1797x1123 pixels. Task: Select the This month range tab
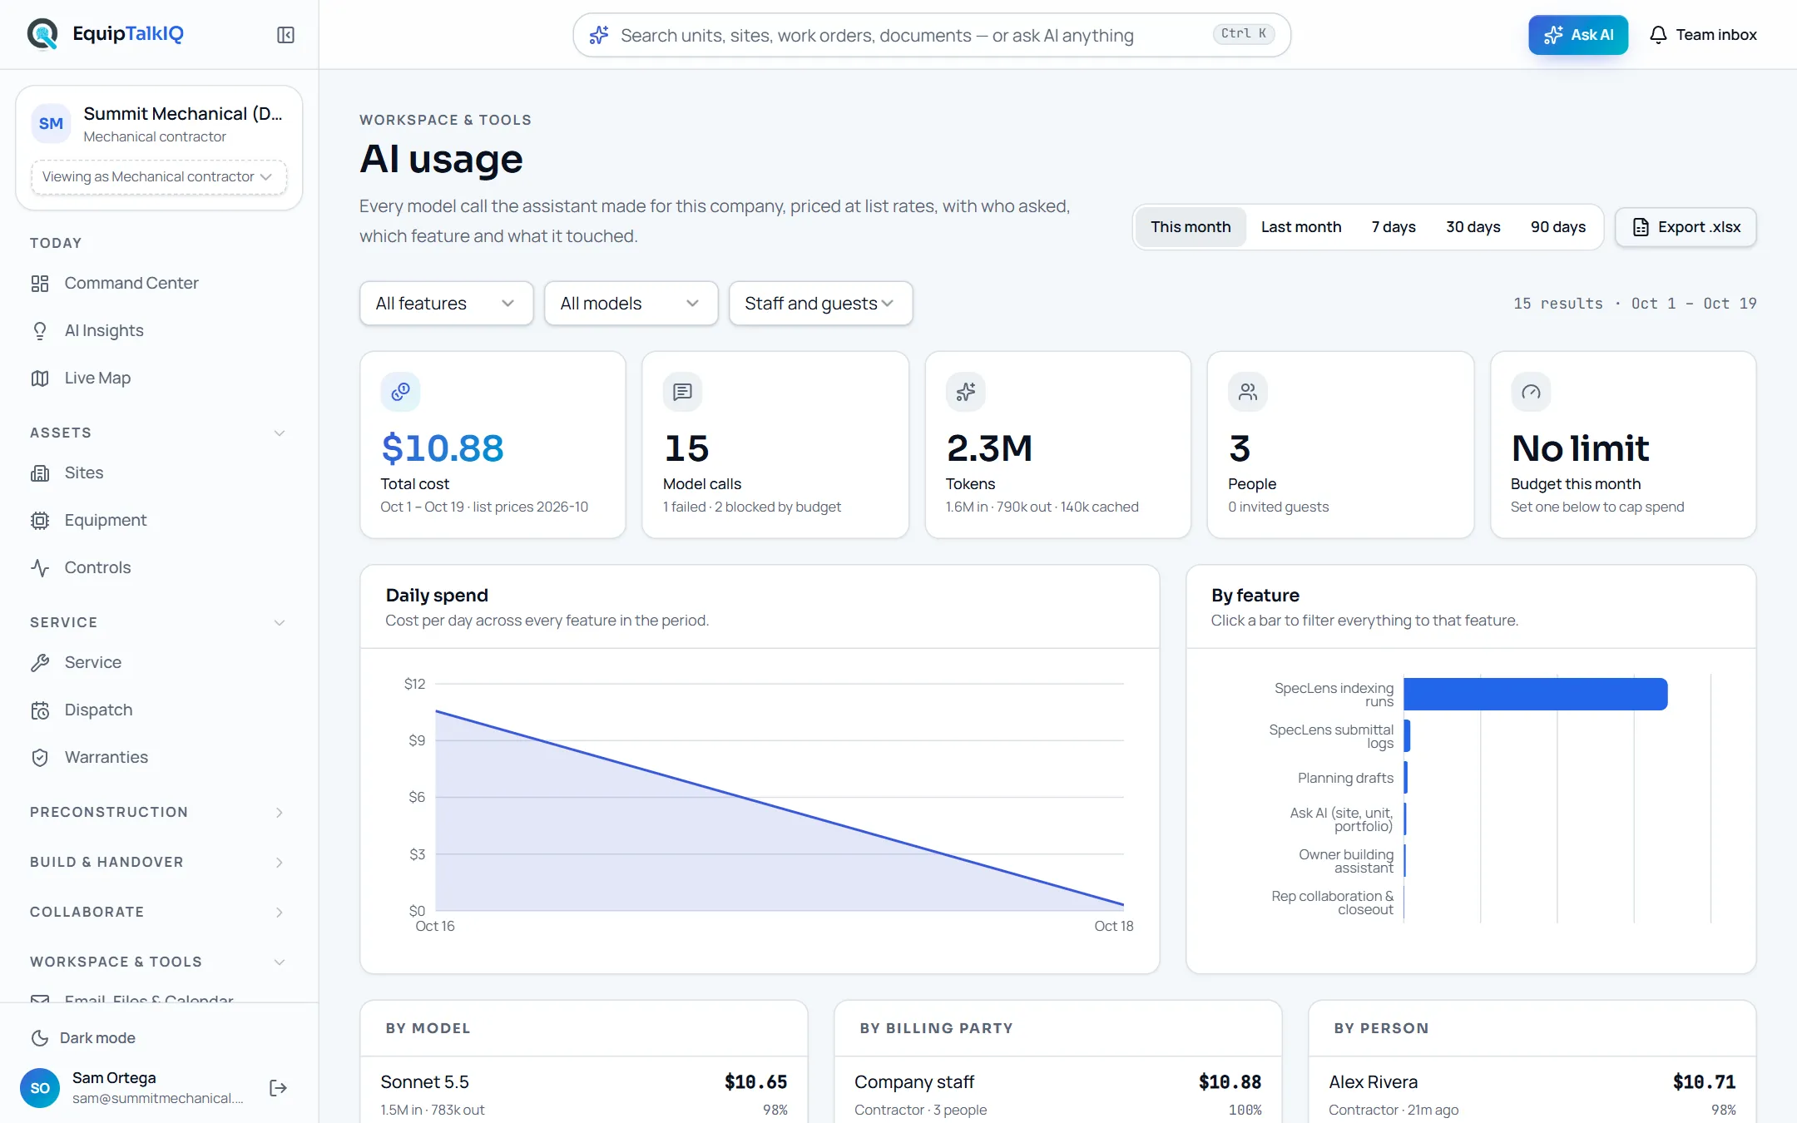coord(1191,227)
